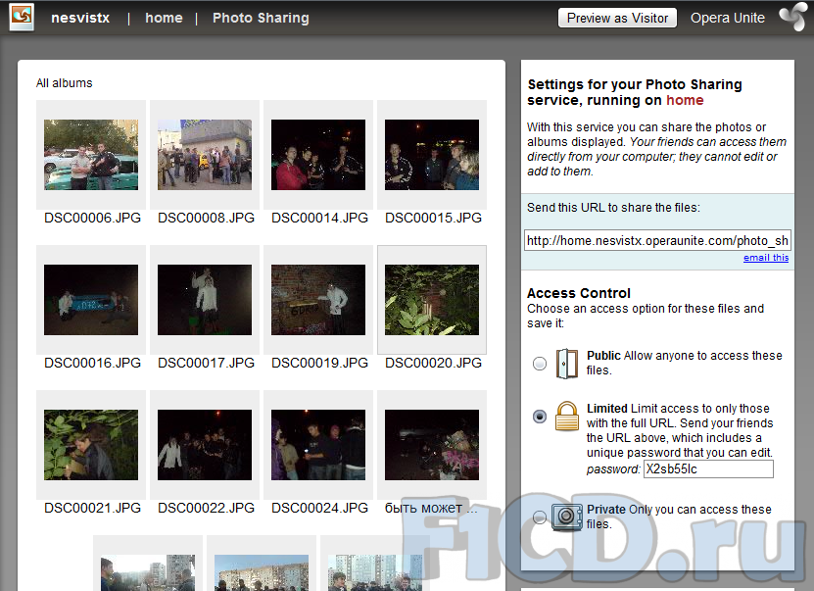
Task: Click the DSC00019.JPG file name caption
Action: point(319,363)
